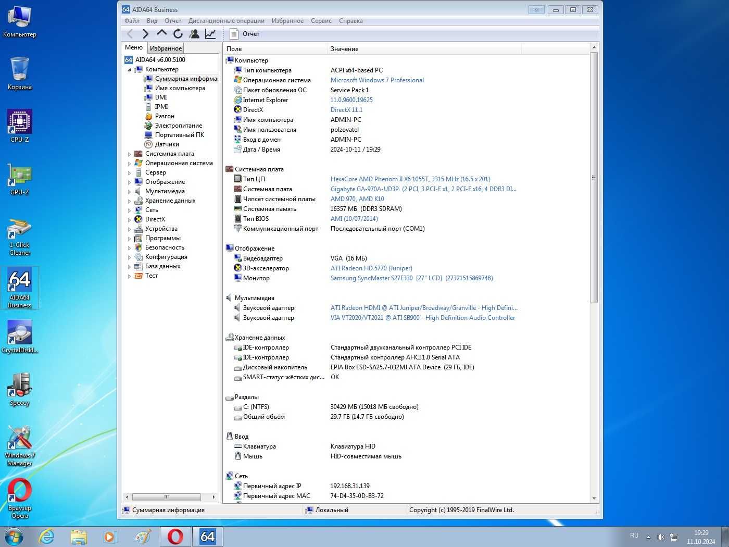Select the Портативный ПК tree item
729x547 pixels.
point(180,135)
